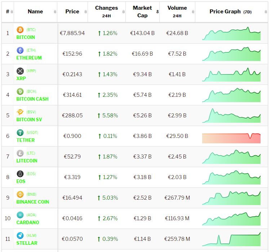Open the ETHEREUM name link

tap(29, 58)
